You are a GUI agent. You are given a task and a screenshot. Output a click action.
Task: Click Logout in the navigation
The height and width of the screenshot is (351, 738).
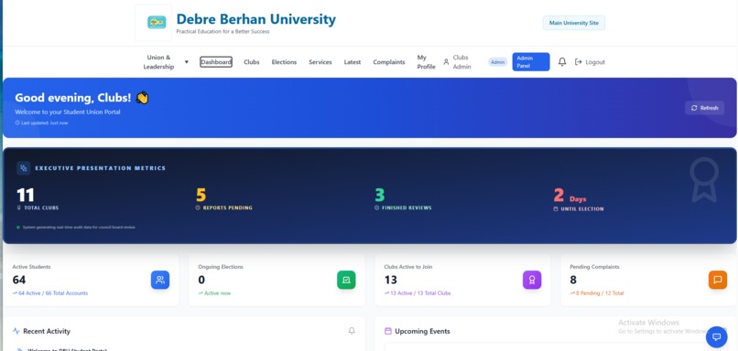(590, 62)
